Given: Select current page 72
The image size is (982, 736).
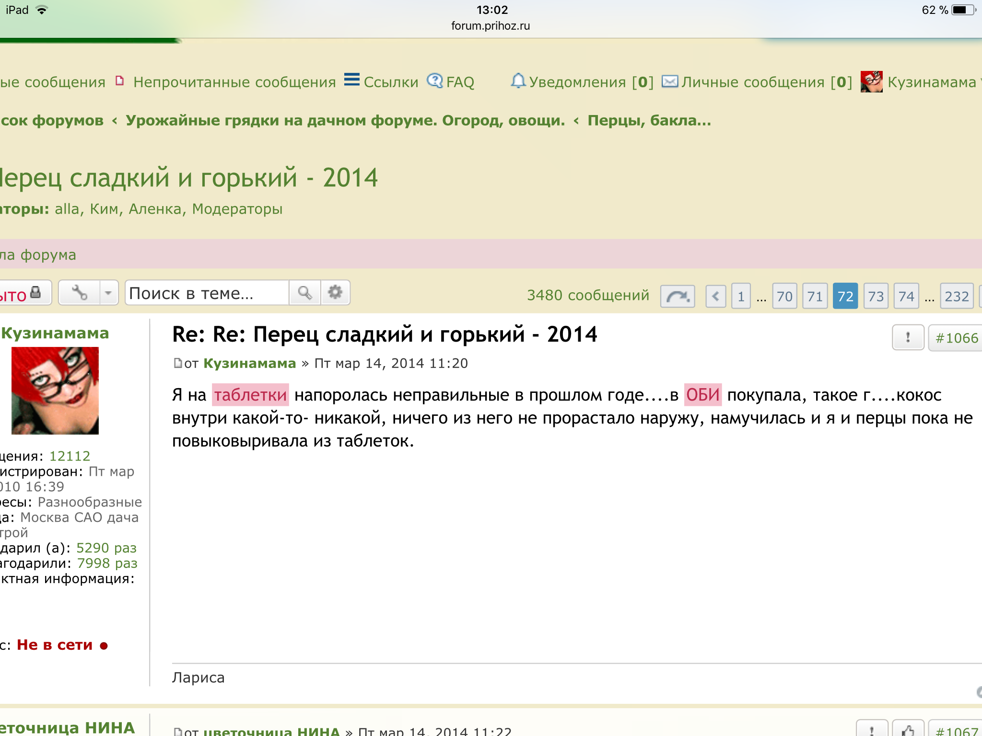Looking at the screenshot, I should click(x=845, y=296).
